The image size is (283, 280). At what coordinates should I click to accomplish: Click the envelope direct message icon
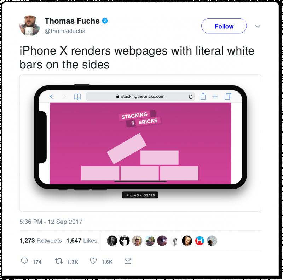(x=128, y=261)
